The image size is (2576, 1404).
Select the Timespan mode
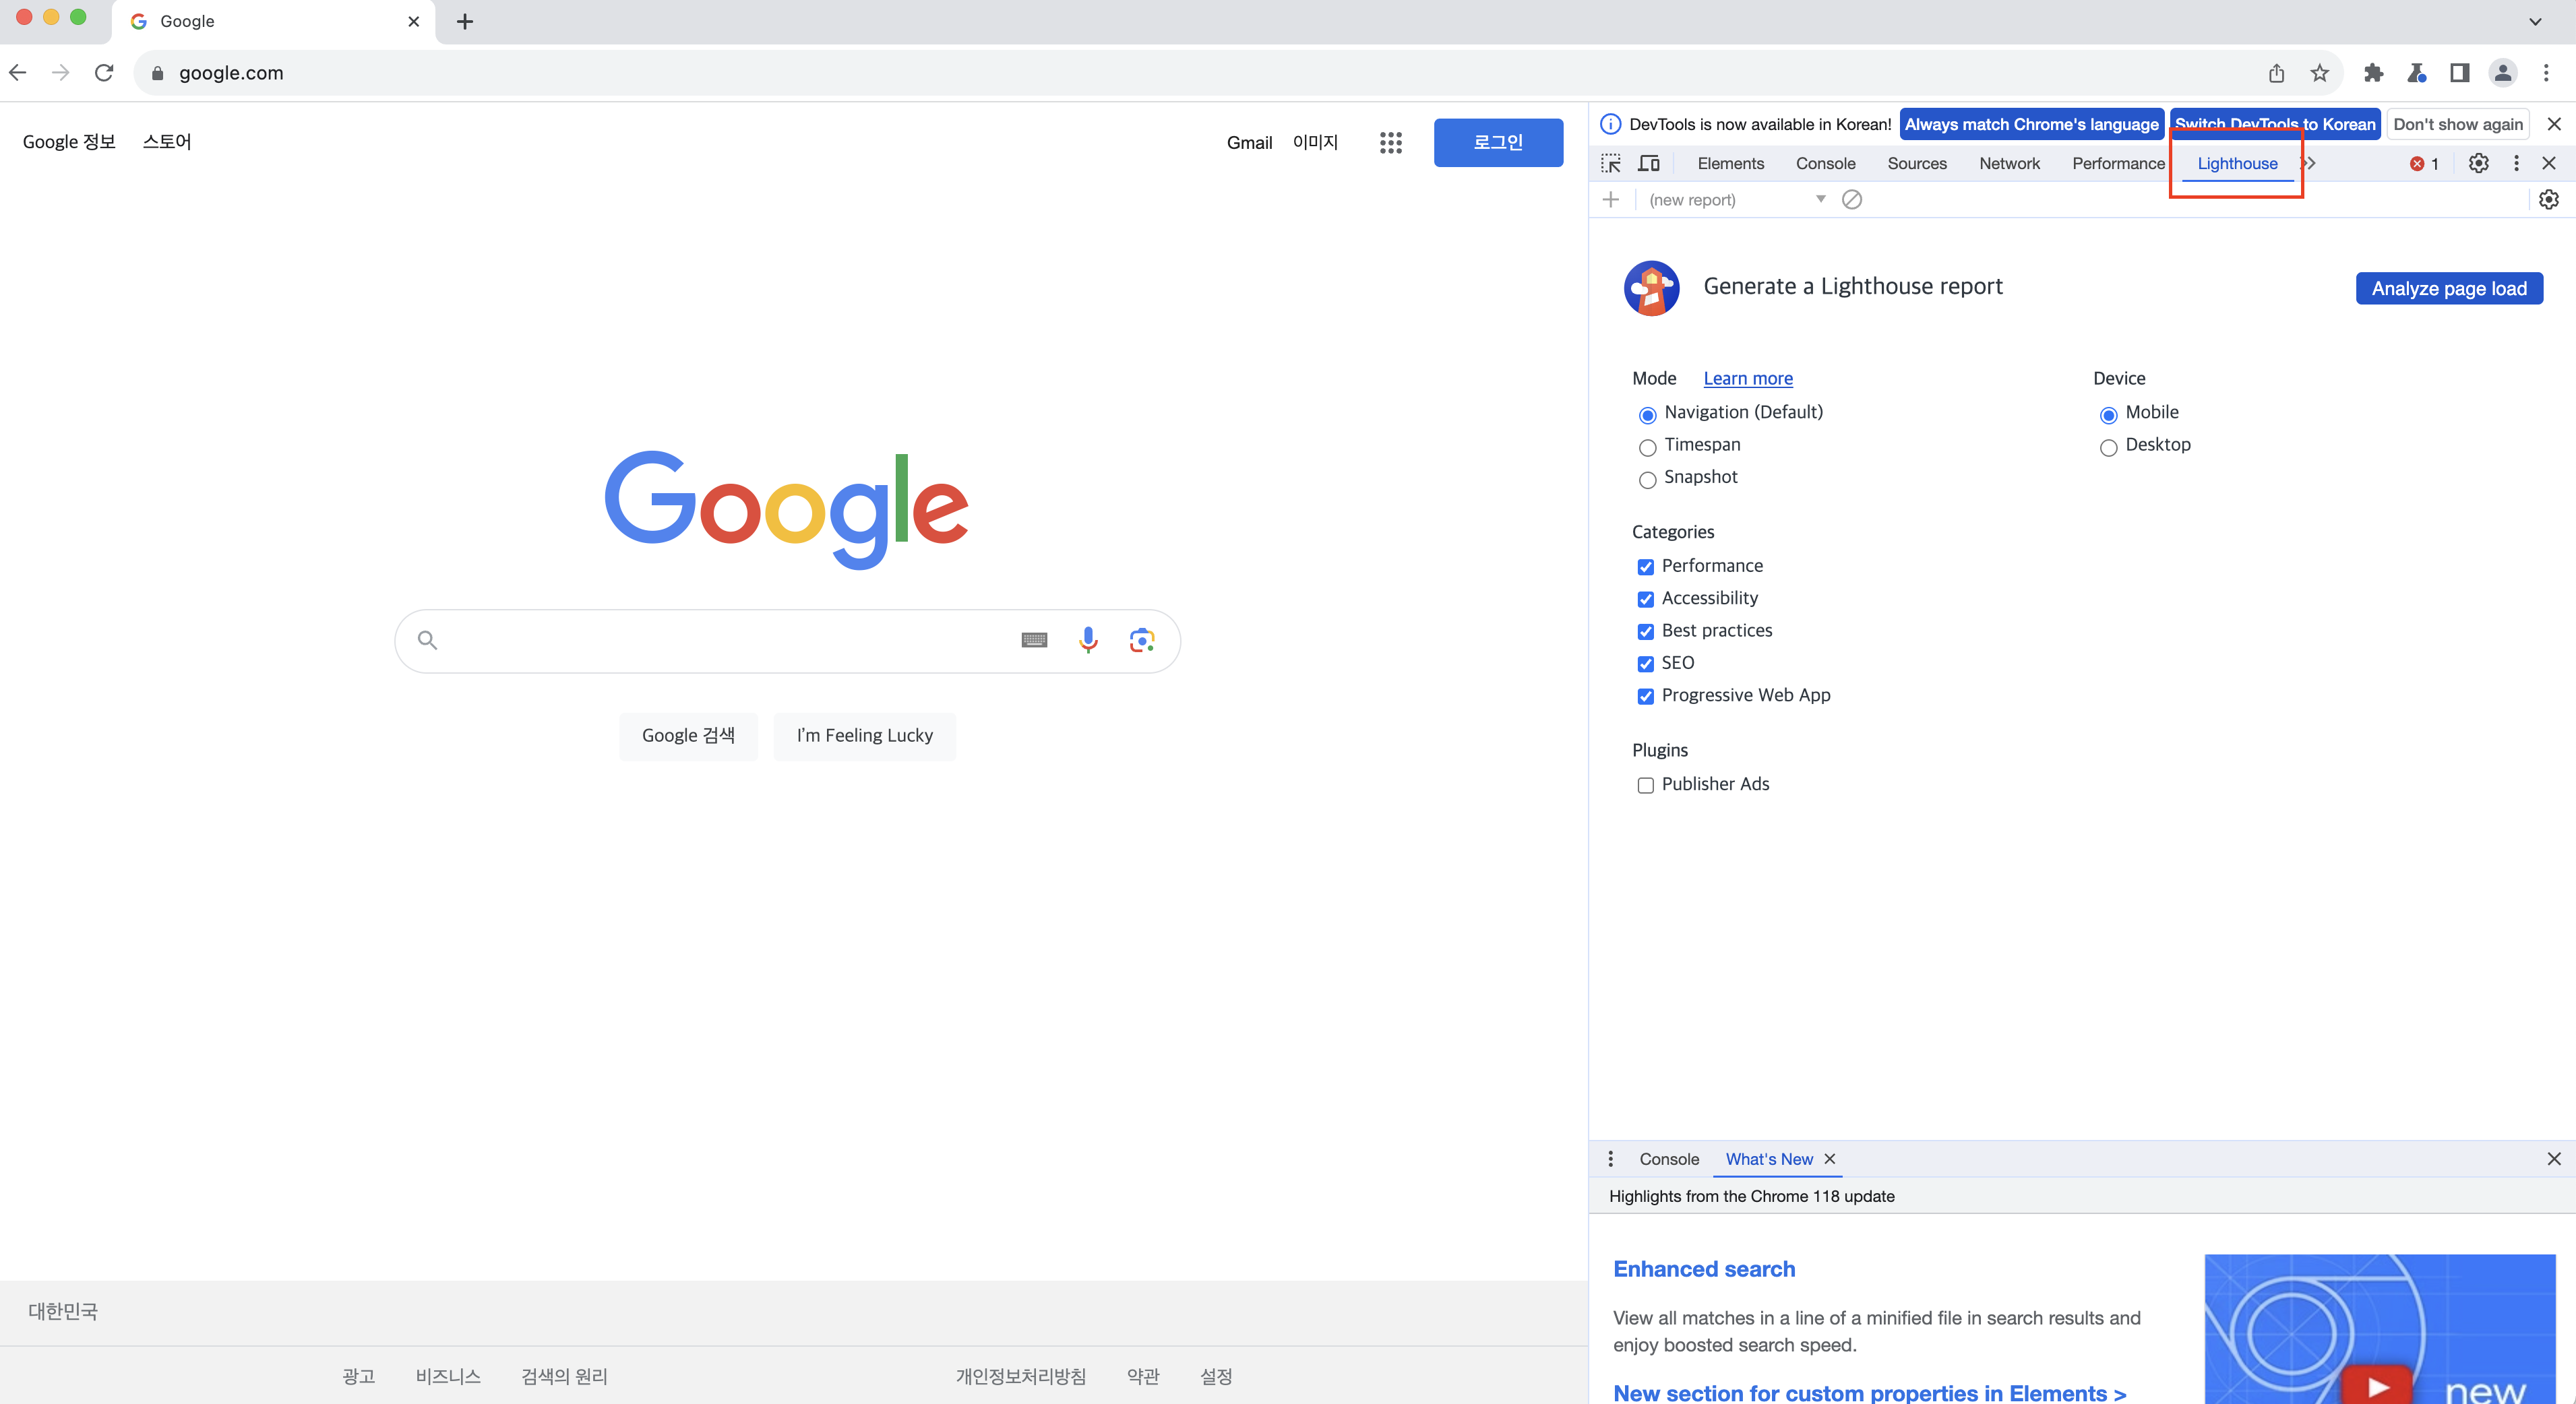click(x=1648, y=447)
